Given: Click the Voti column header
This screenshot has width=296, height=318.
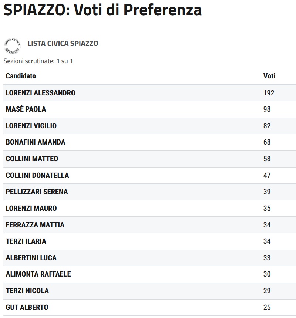Looking at the screenshot, I should (x=269, y=76).
